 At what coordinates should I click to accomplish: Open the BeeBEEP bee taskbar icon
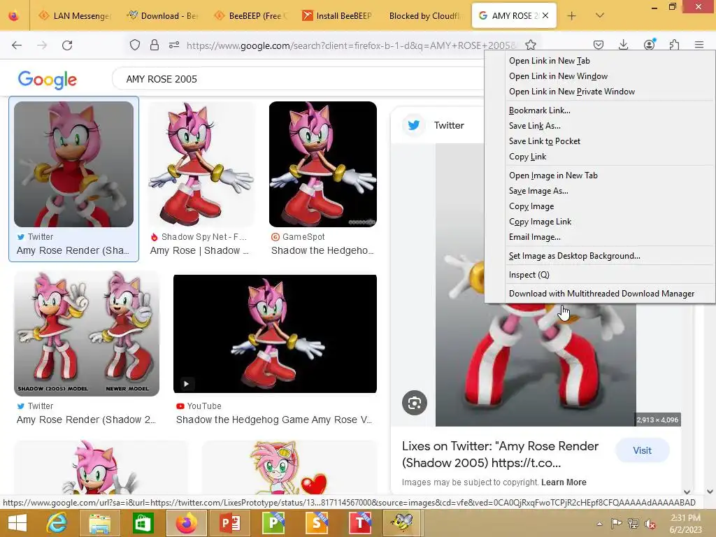click(402, 522)
